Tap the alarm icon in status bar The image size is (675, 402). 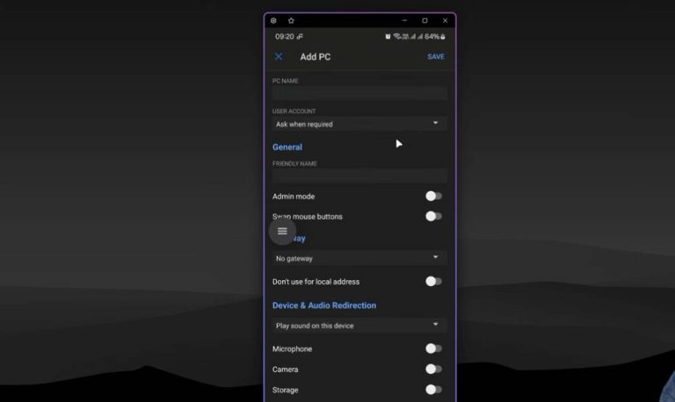388,37
